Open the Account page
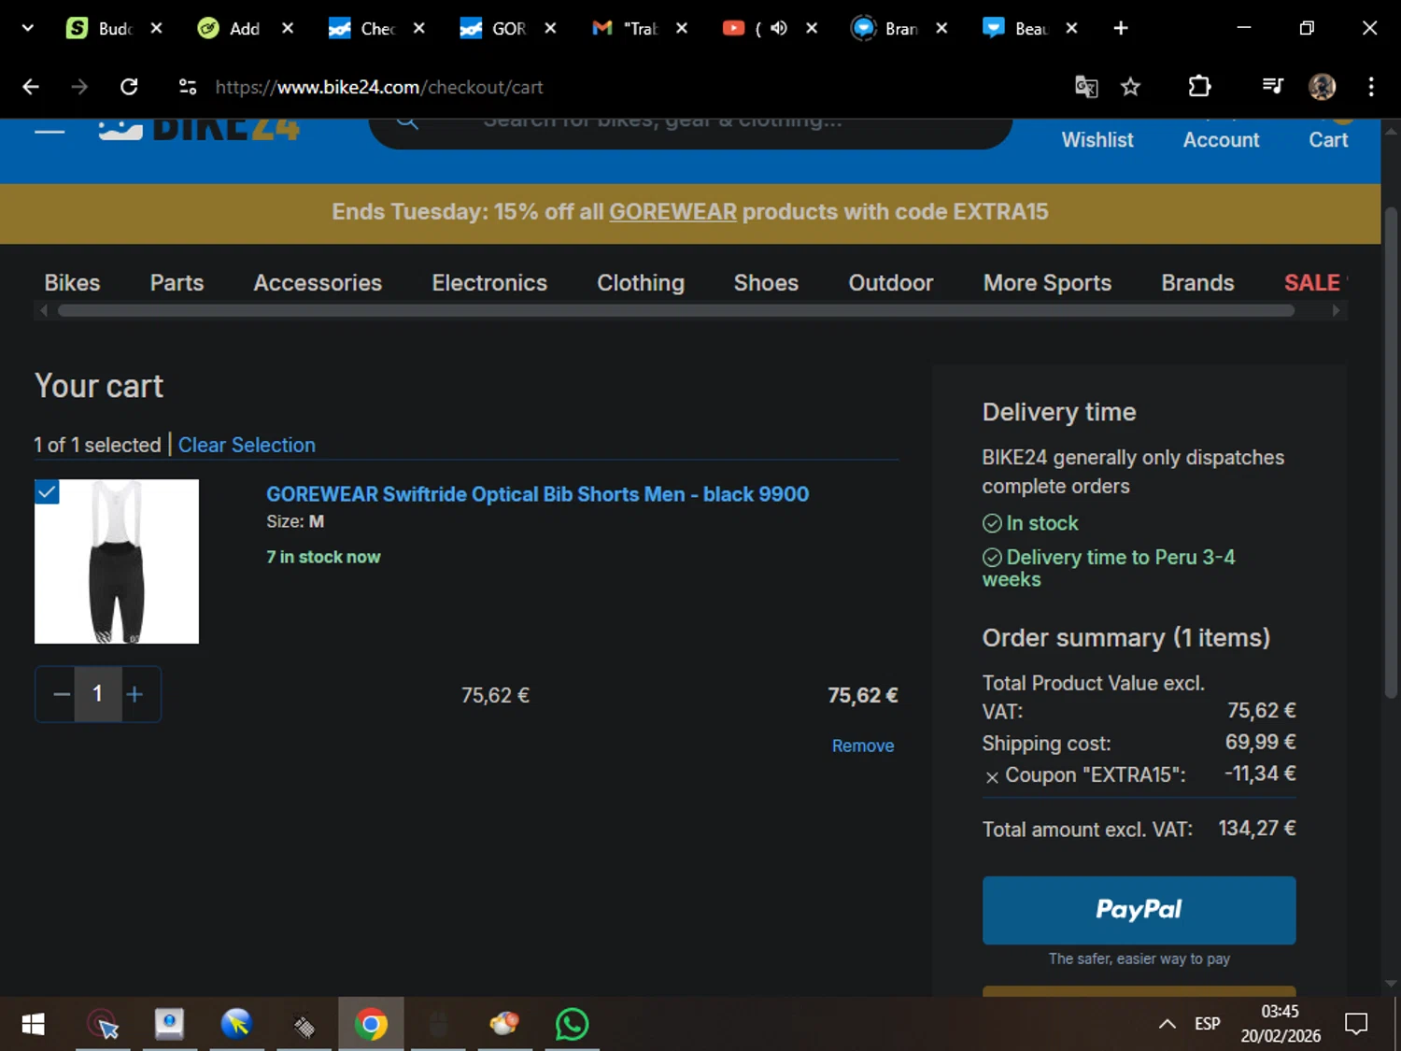 (1221, 139)
